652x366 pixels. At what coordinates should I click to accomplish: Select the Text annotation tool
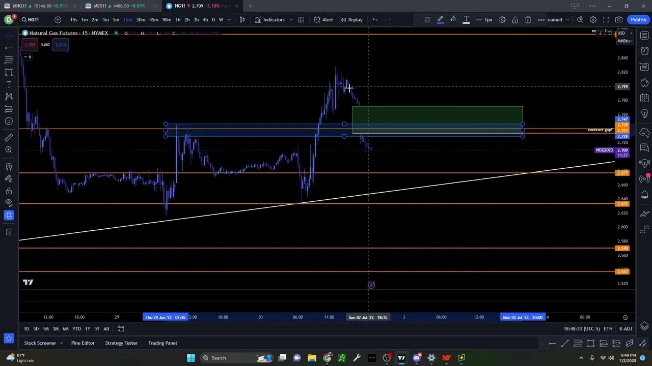tap(9, 84)
